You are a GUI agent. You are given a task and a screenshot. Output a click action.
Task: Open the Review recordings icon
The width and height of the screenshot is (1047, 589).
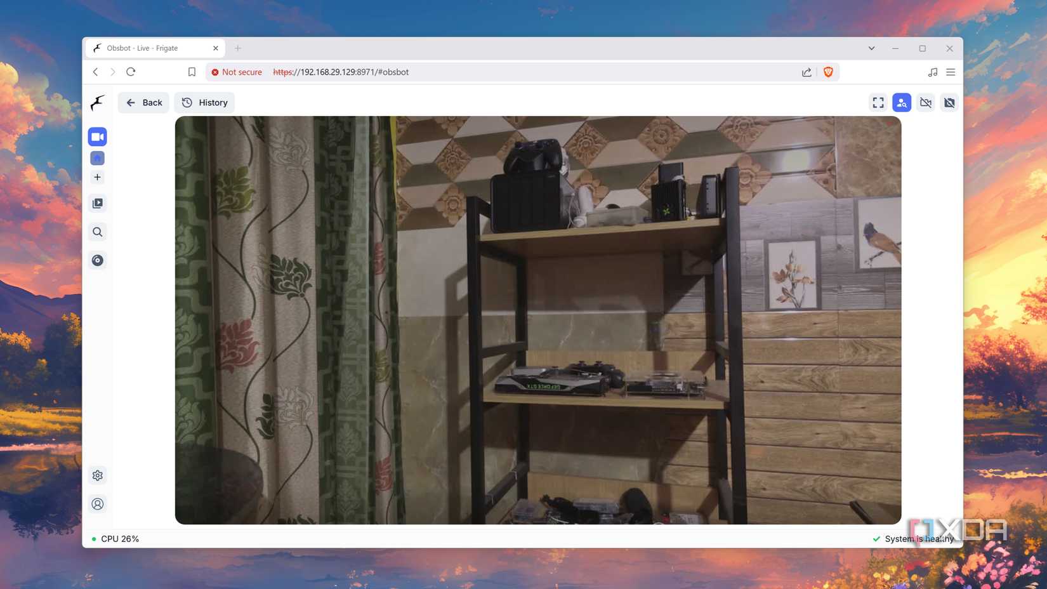click(97, 203)
